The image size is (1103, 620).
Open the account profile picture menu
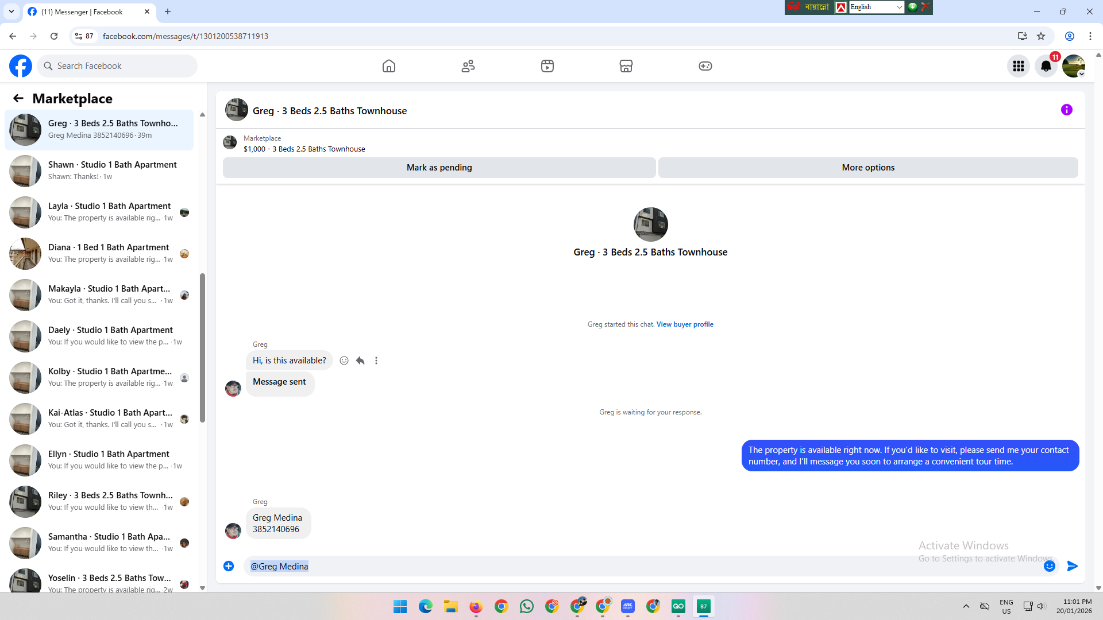1074,66
